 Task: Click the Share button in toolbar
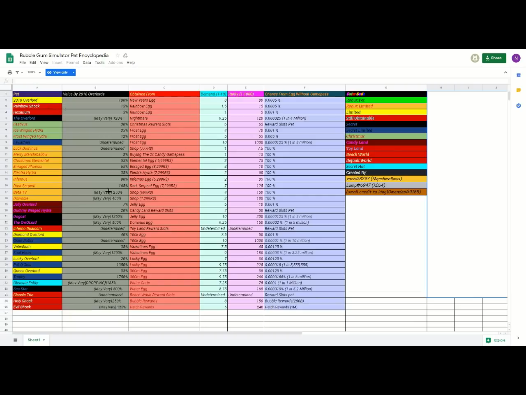(494, 58)
